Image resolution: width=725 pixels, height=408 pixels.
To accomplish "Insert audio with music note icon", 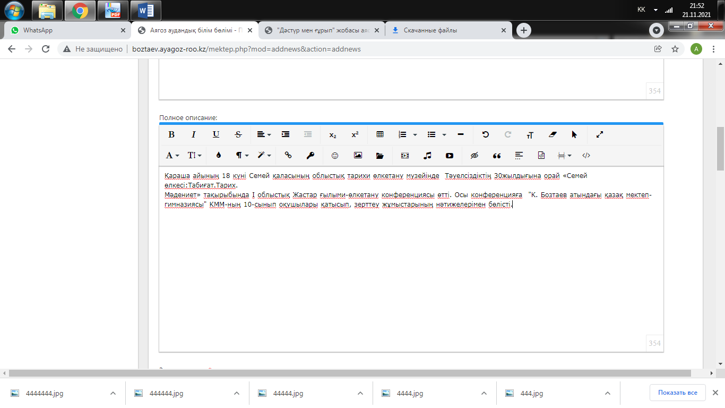I will click(x=427, y=156).
